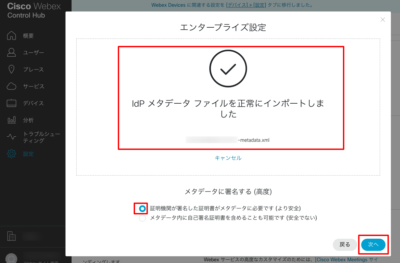Click the home icon beside 概要
The width and height of the screenshot is (400, 263).
pos(11,35)
